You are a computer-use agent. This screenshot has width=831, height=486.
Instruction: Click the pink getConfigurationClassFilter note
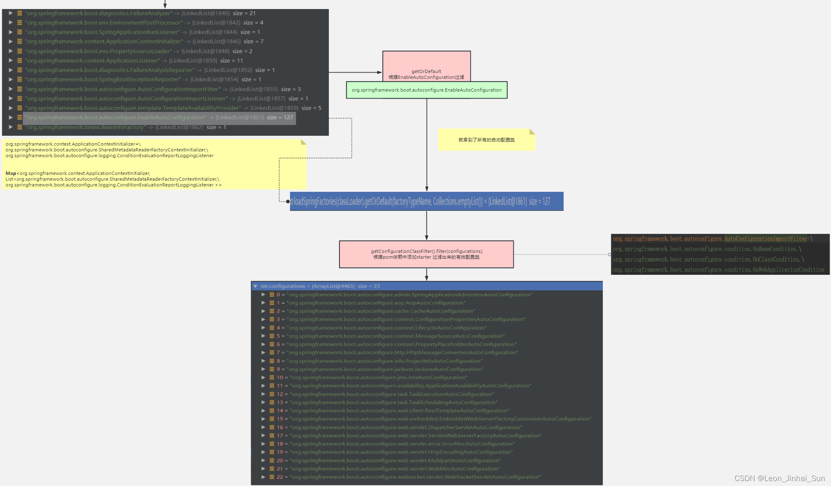[426, 254]
